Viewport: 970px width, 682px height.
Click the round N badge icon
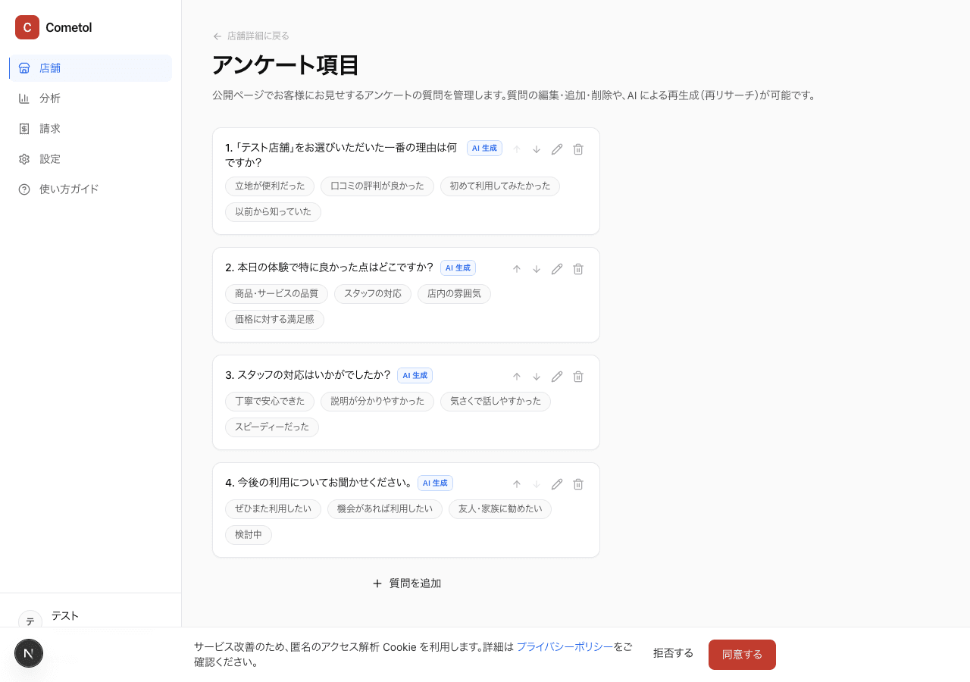(x=29, y=653)
